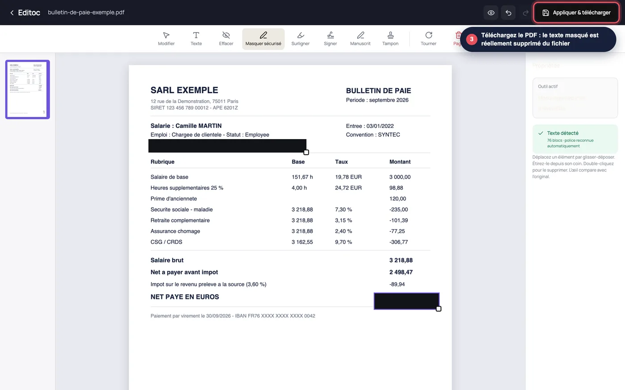Select the wide black redaction under Emploi line
This screenshot has width=625, height=390.
point(227,146)
